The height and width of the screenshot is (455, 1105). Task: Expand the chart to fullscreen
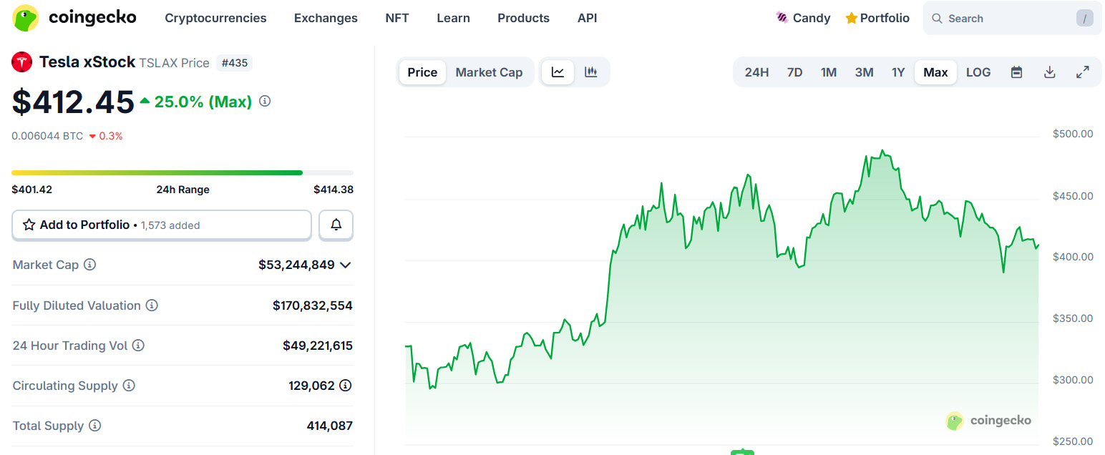[1083, 72]
